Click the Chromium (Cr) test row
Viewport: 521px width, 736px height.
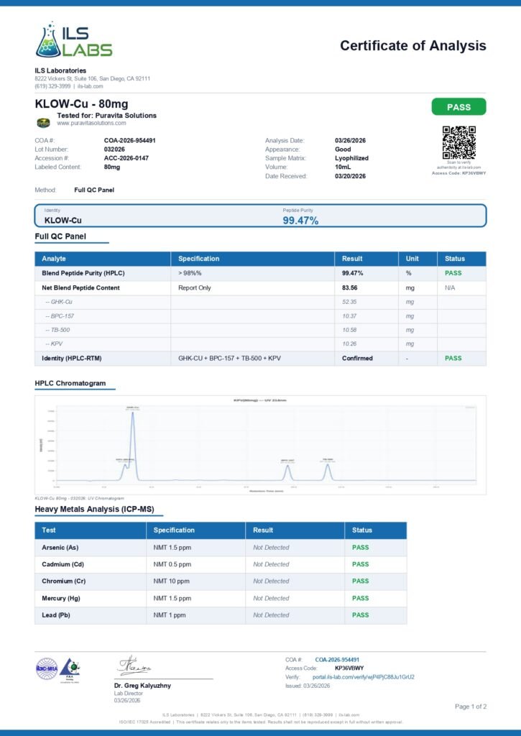point(221,581)
